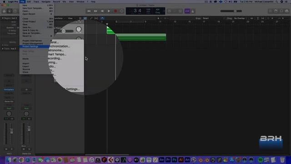The image size is (291, 164).
Task: Toggle vertical auto zoom icon
Action: pos(258,18)
